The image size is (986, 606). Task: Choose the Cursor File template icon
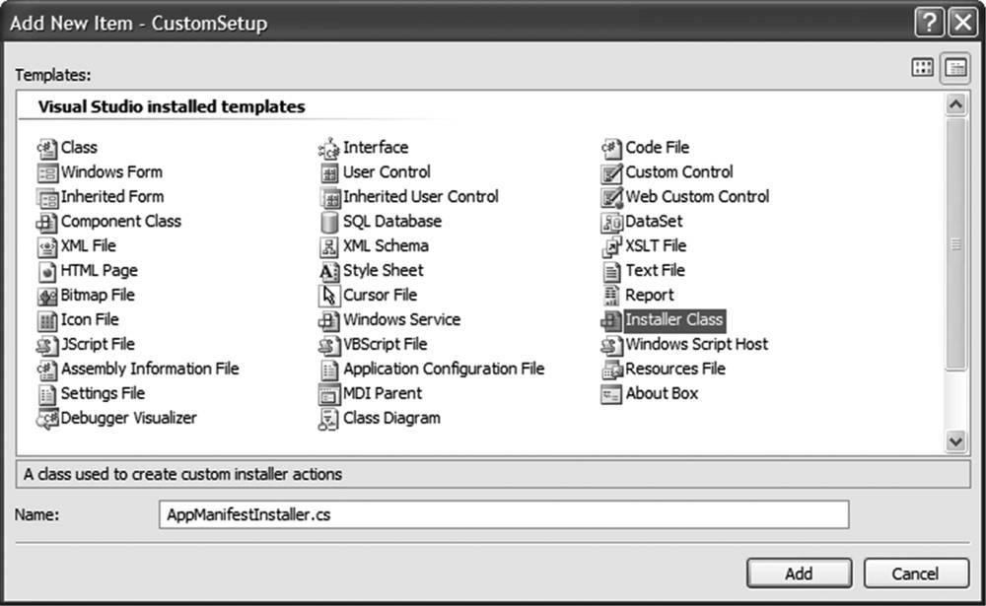(x=329, y=296)
